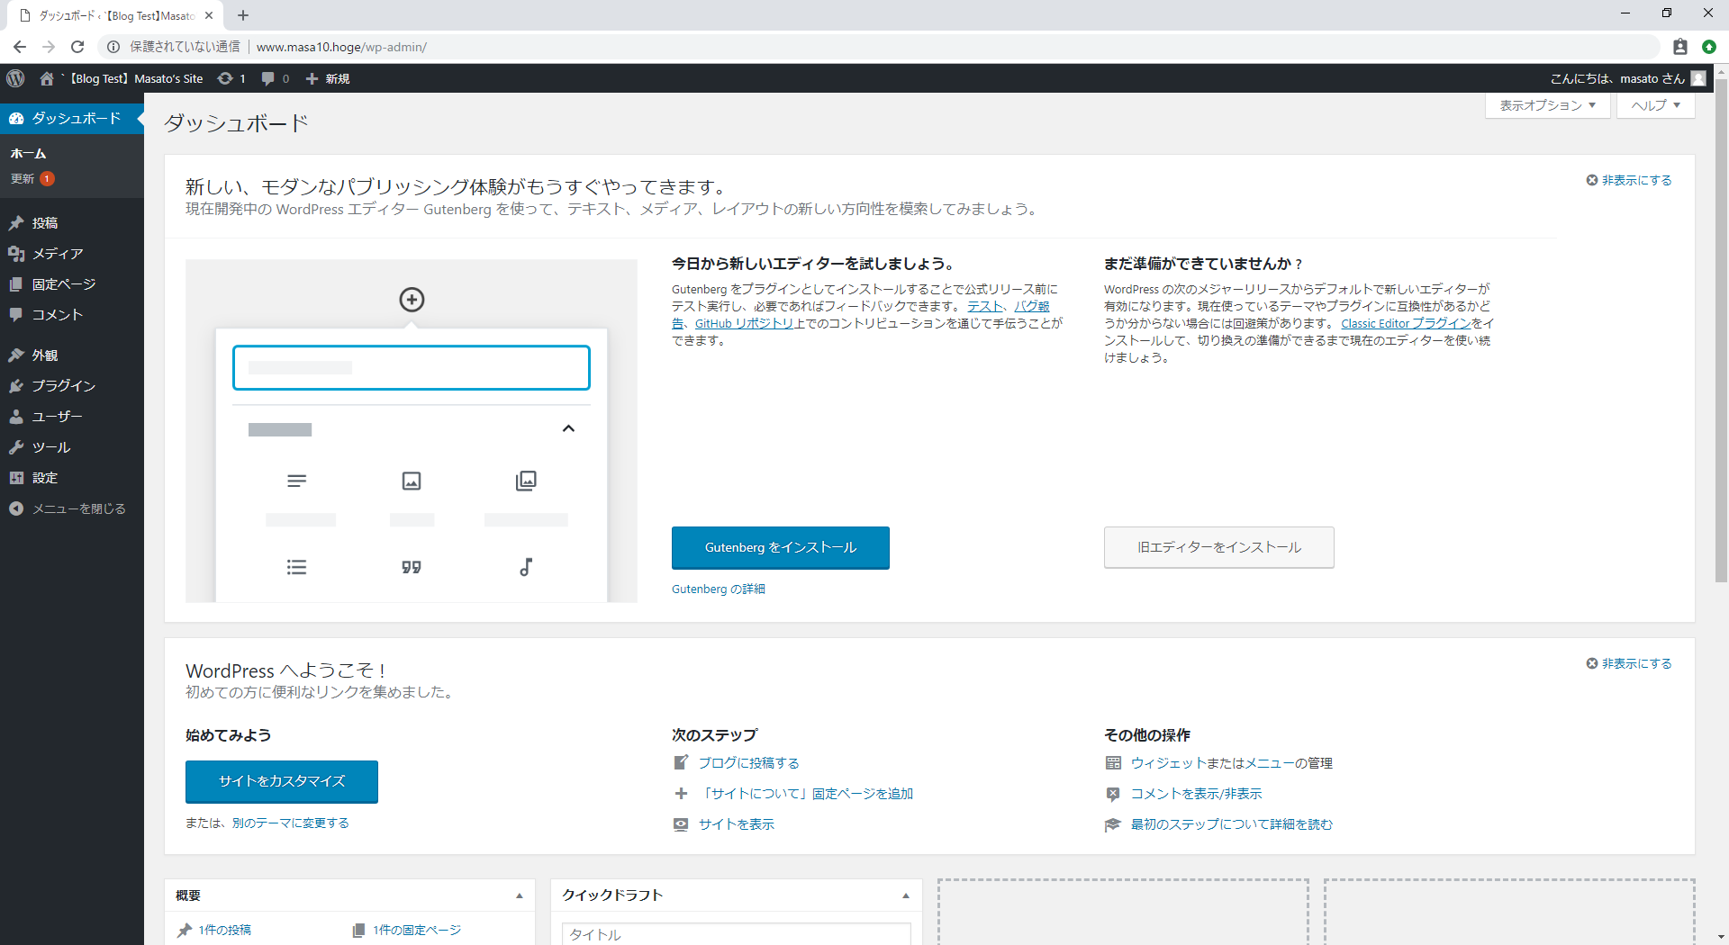The height and width of the screenshot is (945, 1729).
Task: Open 最初のステップについて詳細を読む link
Action: click(x=1232, y=823)
